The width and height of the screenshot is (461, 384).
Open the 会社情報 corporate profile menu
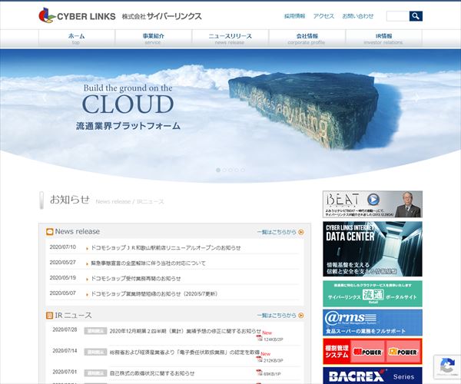pos(307,38)
